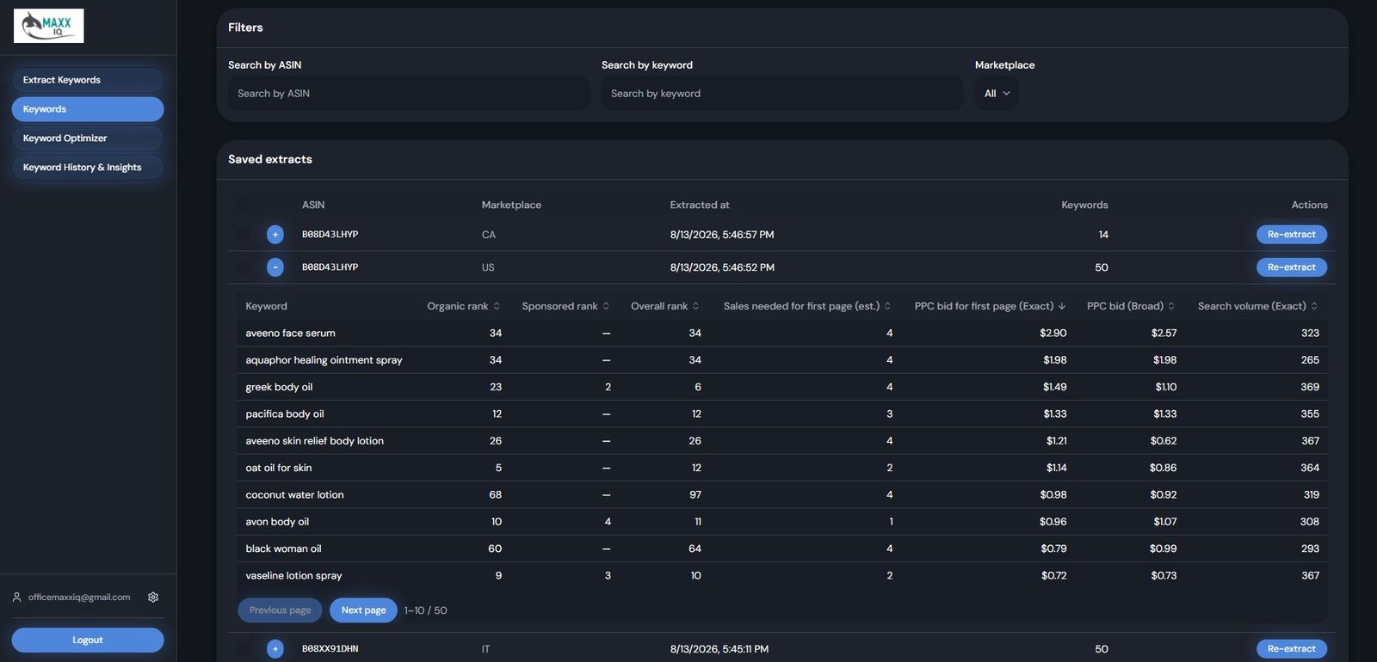
Task: Click the 8/13/2026, 5:46:57 PM timestamp
Action: [x=722, y=235]
